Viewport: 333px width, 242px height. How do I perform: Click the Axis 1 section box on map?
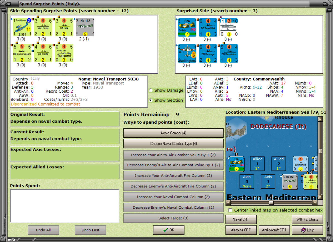click(268, 182)
